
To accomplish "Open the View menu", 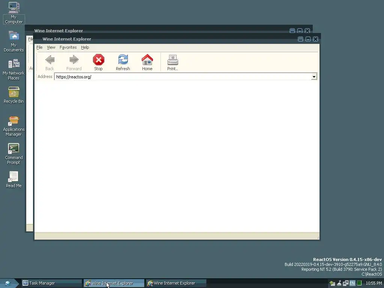I will click(x=51, y=47).
